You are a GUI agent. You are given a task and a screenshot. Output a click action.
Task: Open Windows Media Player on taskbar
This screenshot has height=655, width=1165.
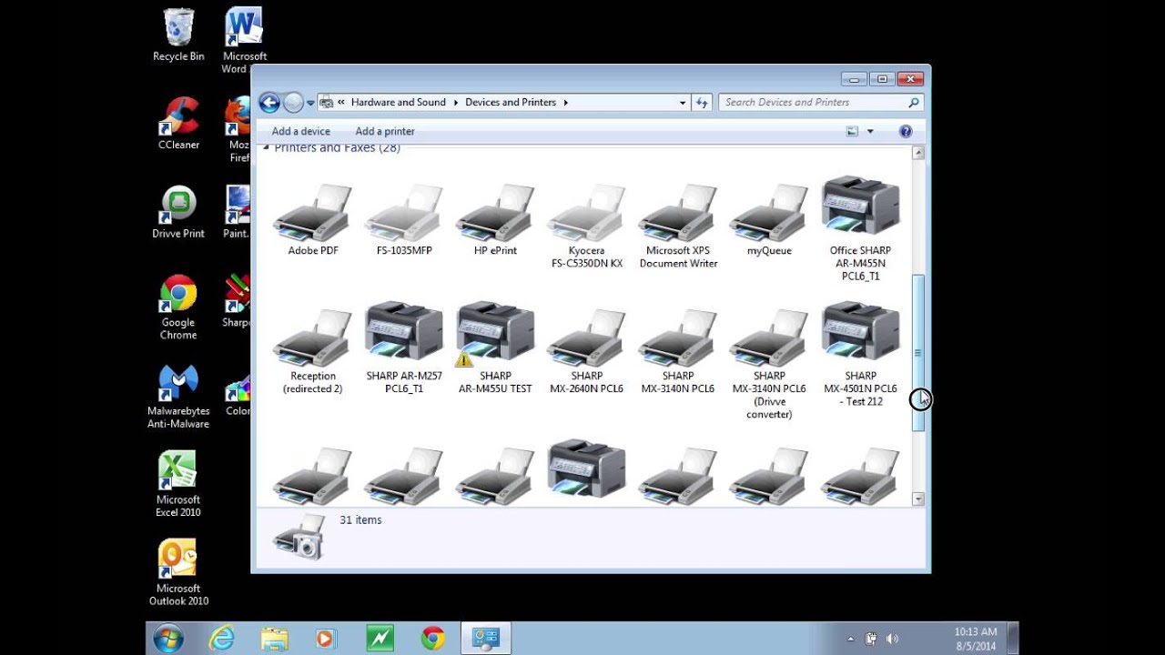[326, 639]
